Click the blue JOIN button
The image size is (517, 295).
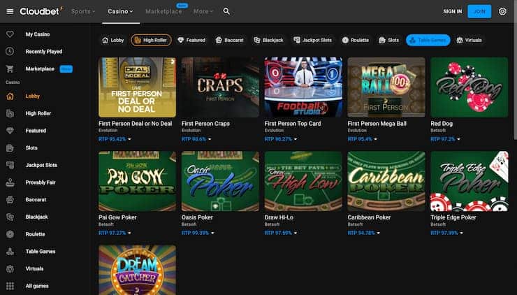click(x=479, y=12)
